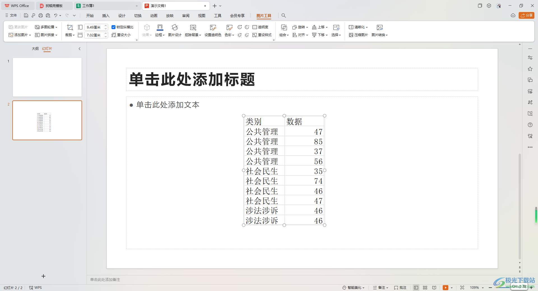Click the Save document icon
This screenshot has width=538, height=291.
26,16
